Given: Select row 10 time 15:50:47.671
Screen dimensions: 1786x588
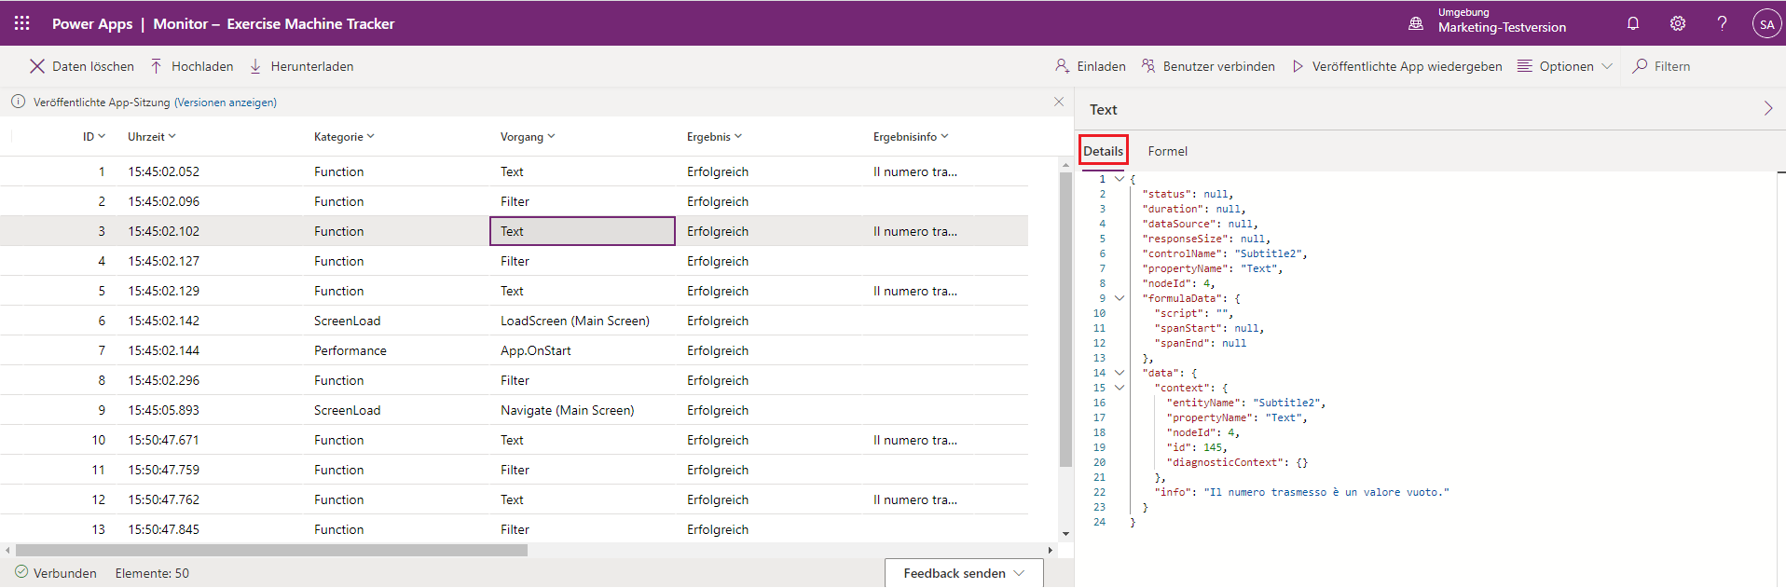Looking at the screenshot, I should (164, 440).
